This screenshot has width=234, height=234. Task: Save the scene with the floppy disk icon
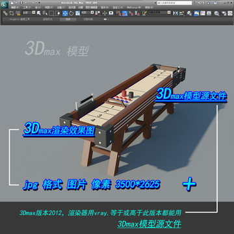click(x=21, y=3)
